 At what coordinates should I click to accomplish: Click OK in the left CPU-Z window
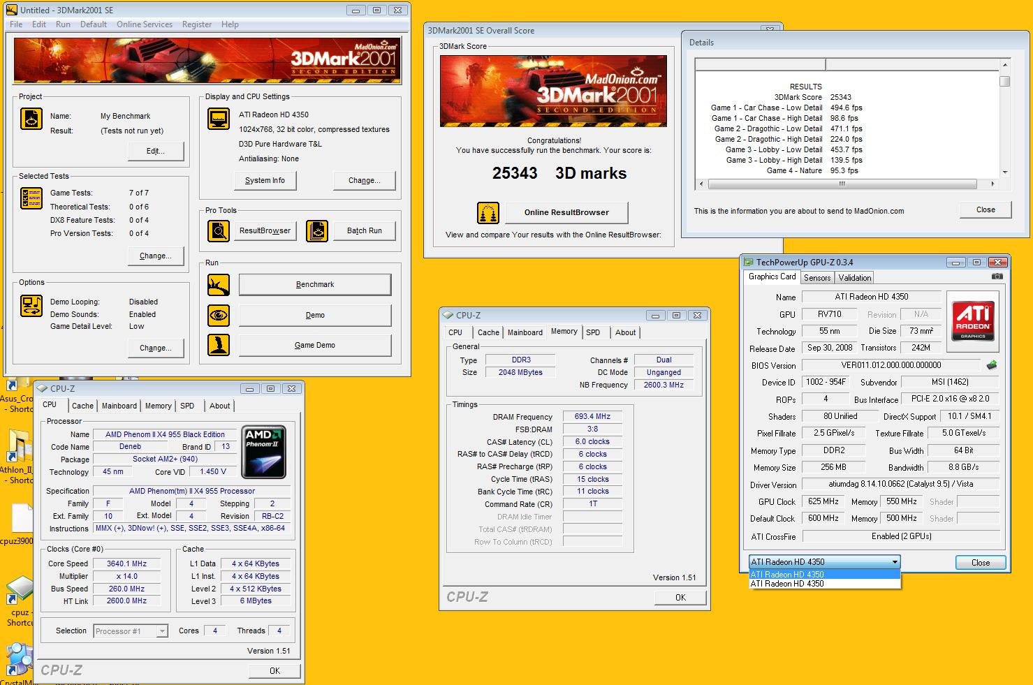click(274, 670)
